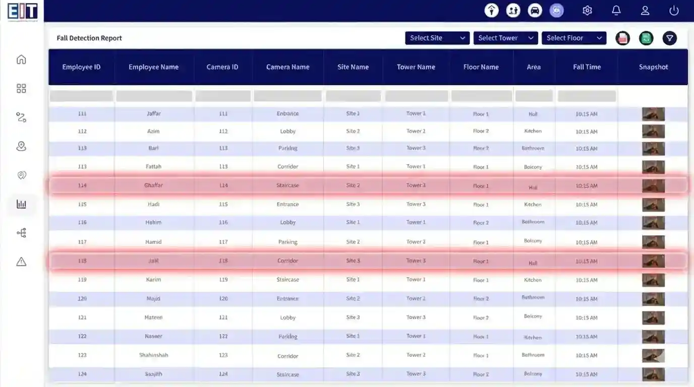
Task: Open the home icon in the sidebar
Action: click(x=21, y=59)
